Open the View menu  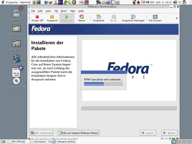[48, 11]
